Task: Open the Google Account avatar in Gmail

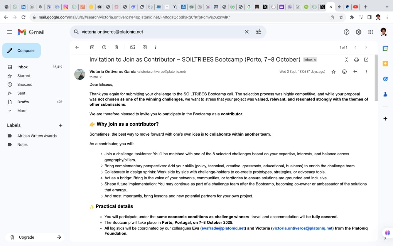Action: (383, 32)
